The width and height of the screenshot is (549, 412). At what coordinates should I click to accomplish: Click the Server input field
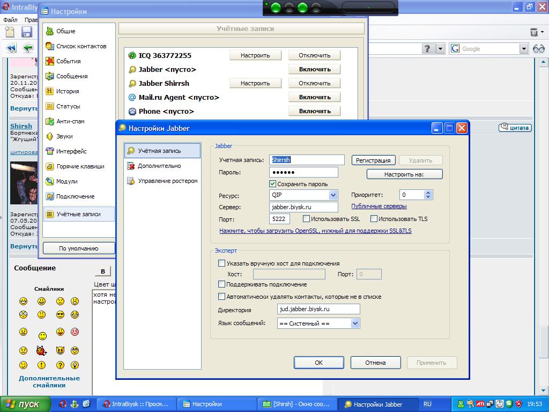tap(303, 207)
